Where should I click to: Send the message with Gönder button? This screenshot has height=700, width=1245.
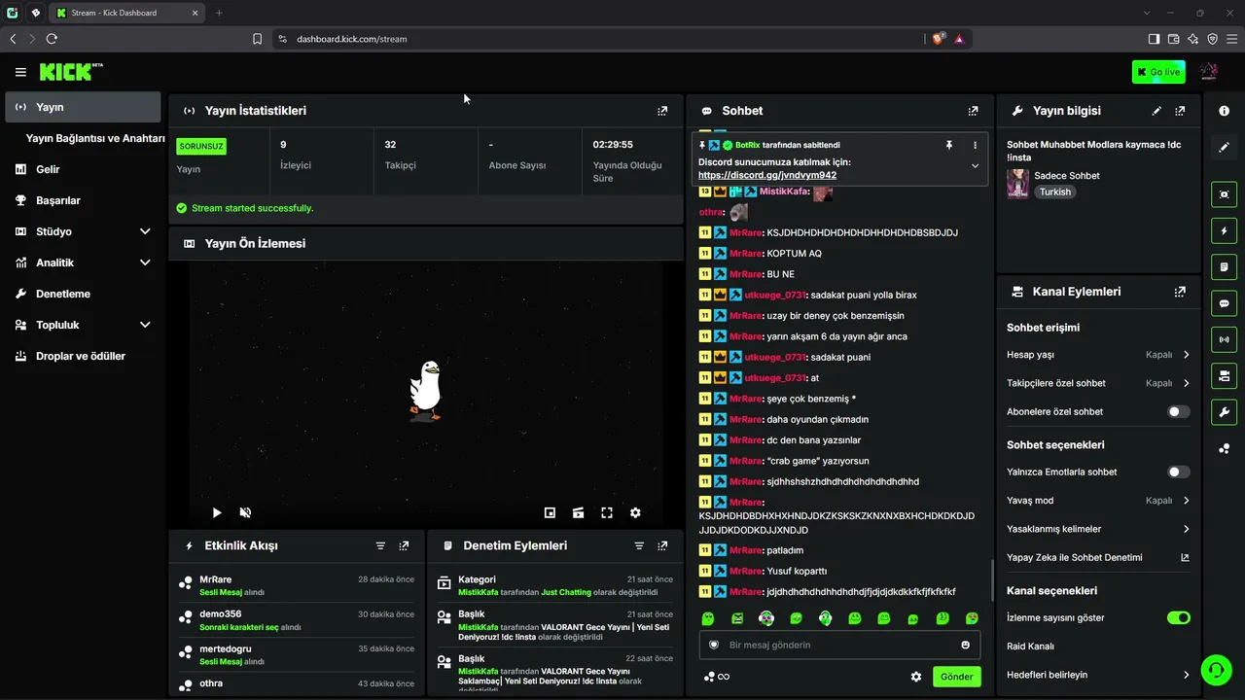(x=956, y=677)
